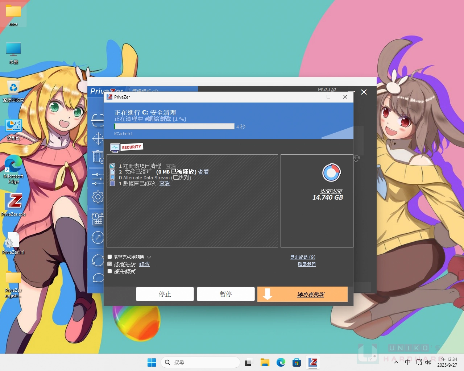Expand the dropdown arrow next to 清理完成後關機
464x371 pixels.
149,257
